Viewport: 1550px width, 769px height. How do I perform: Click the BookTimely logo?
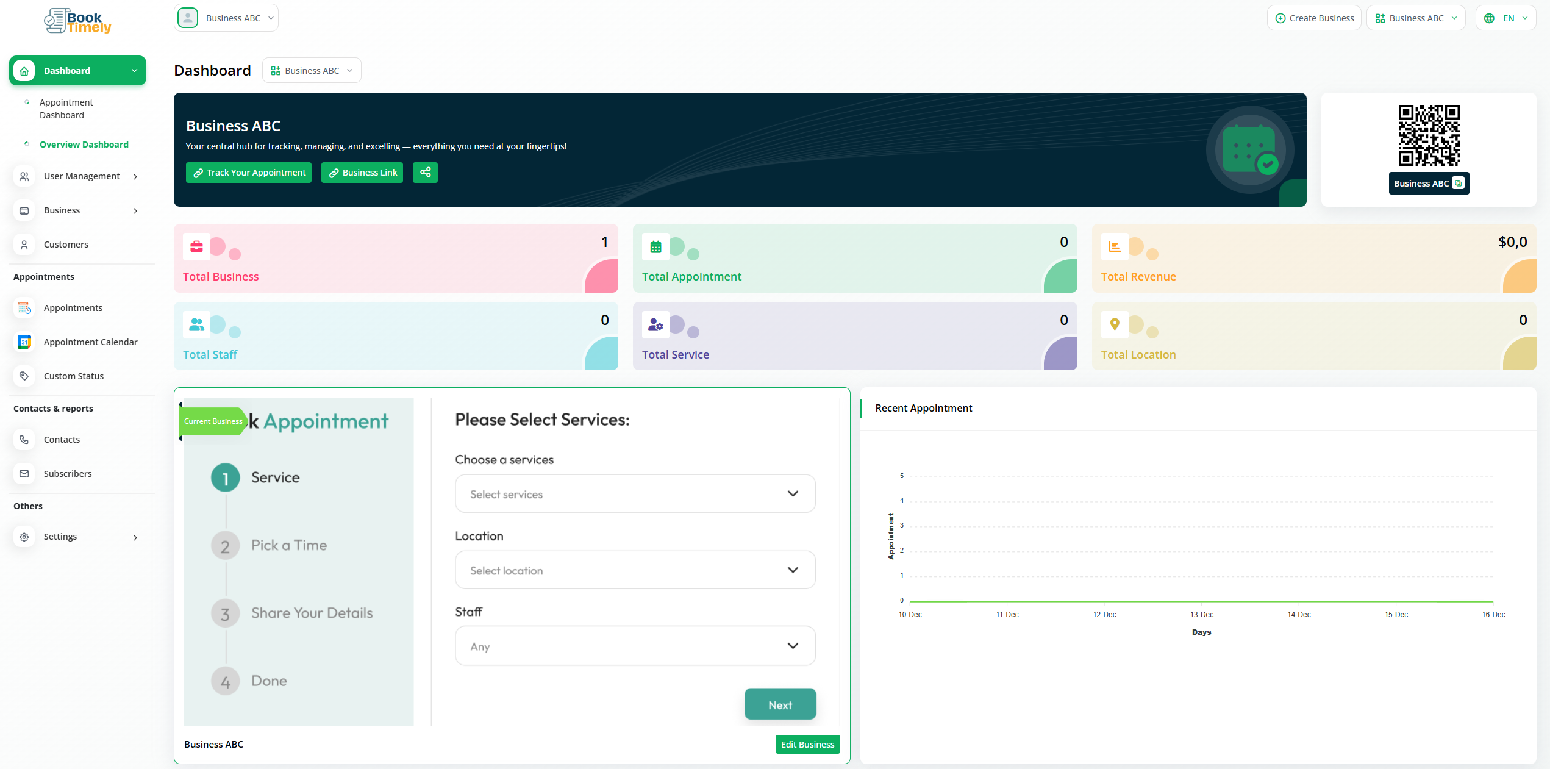tap(77, 20)
